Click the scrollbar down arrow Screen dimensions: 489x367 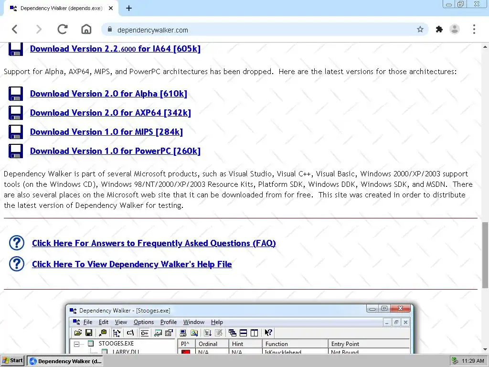[x=485, y=349]
